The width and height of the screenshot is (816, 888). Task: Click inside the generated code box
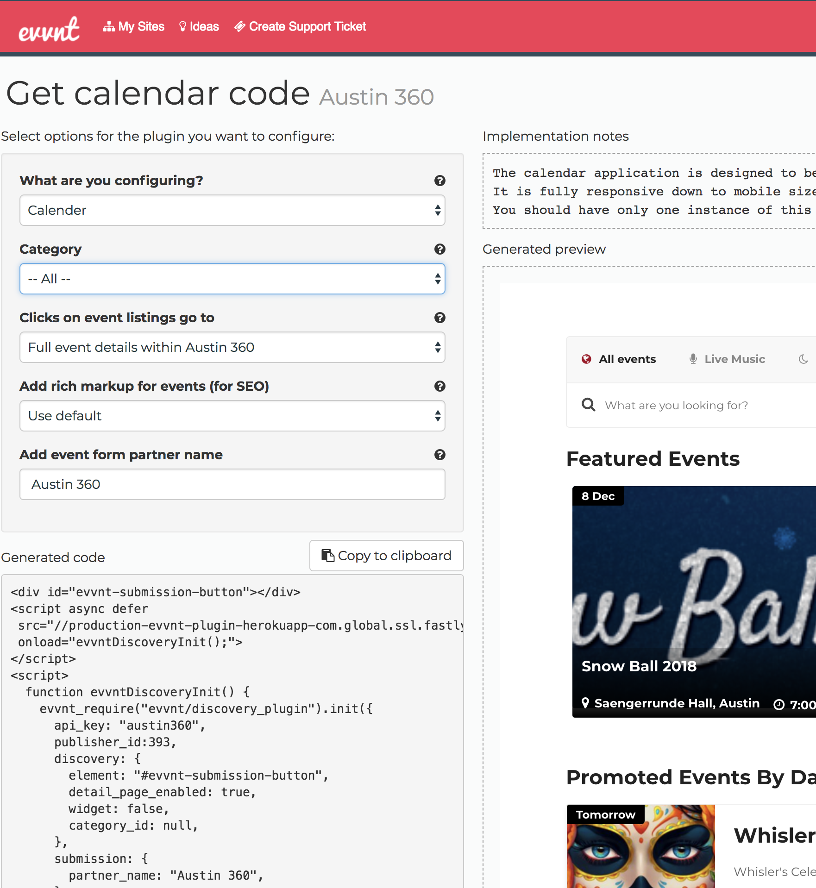[x=232, y=732]
